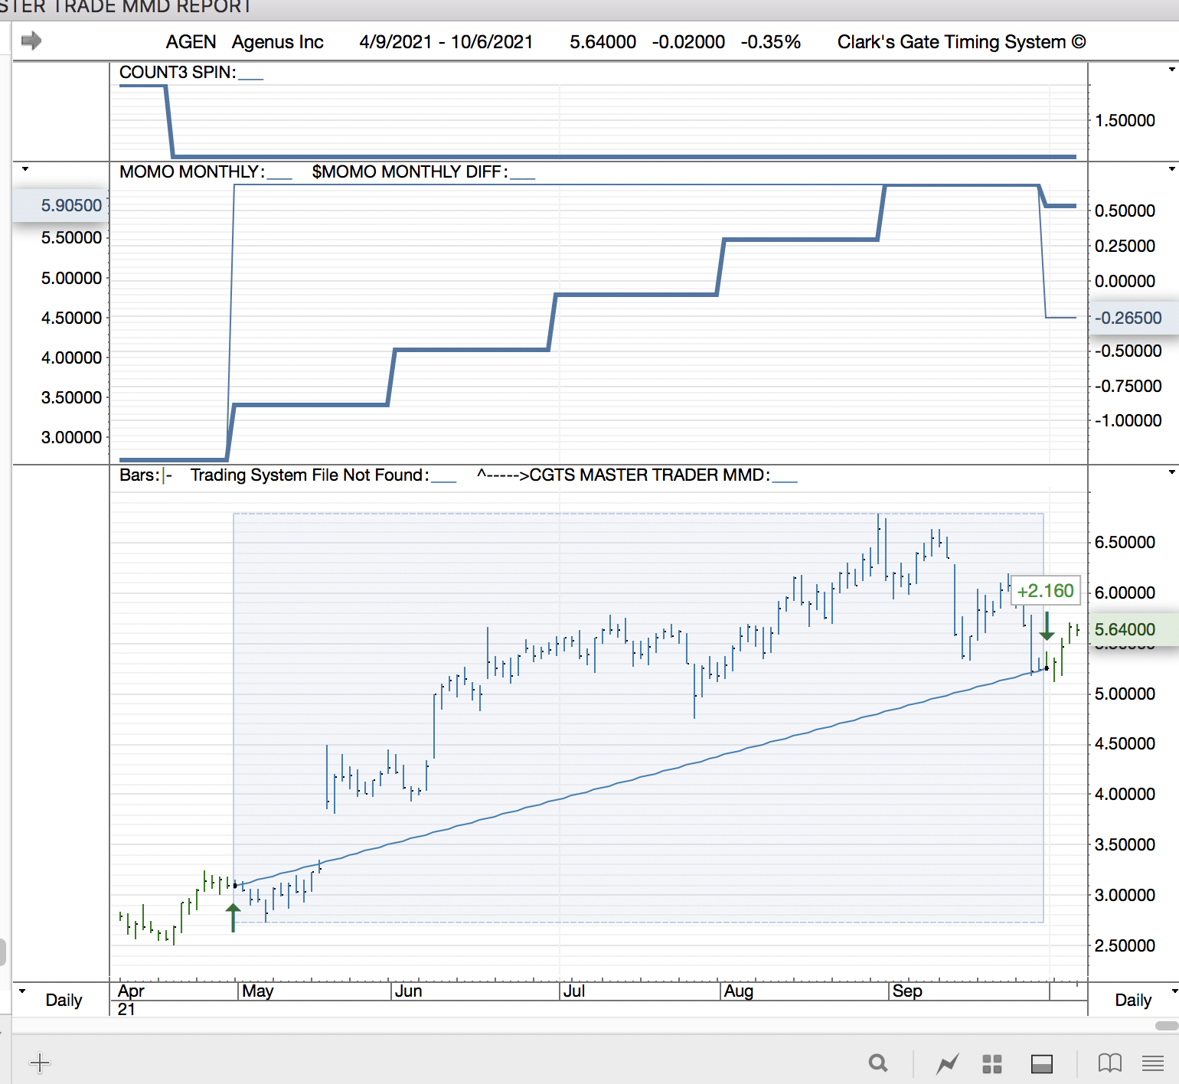1179x1084 pixels.
Task: Open the MOMO MONTHLY right-side dropdown arrow
Action: [1171, 168]
